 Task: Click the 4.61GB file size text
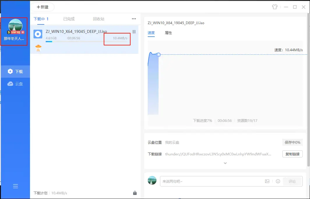click(51, 38)
